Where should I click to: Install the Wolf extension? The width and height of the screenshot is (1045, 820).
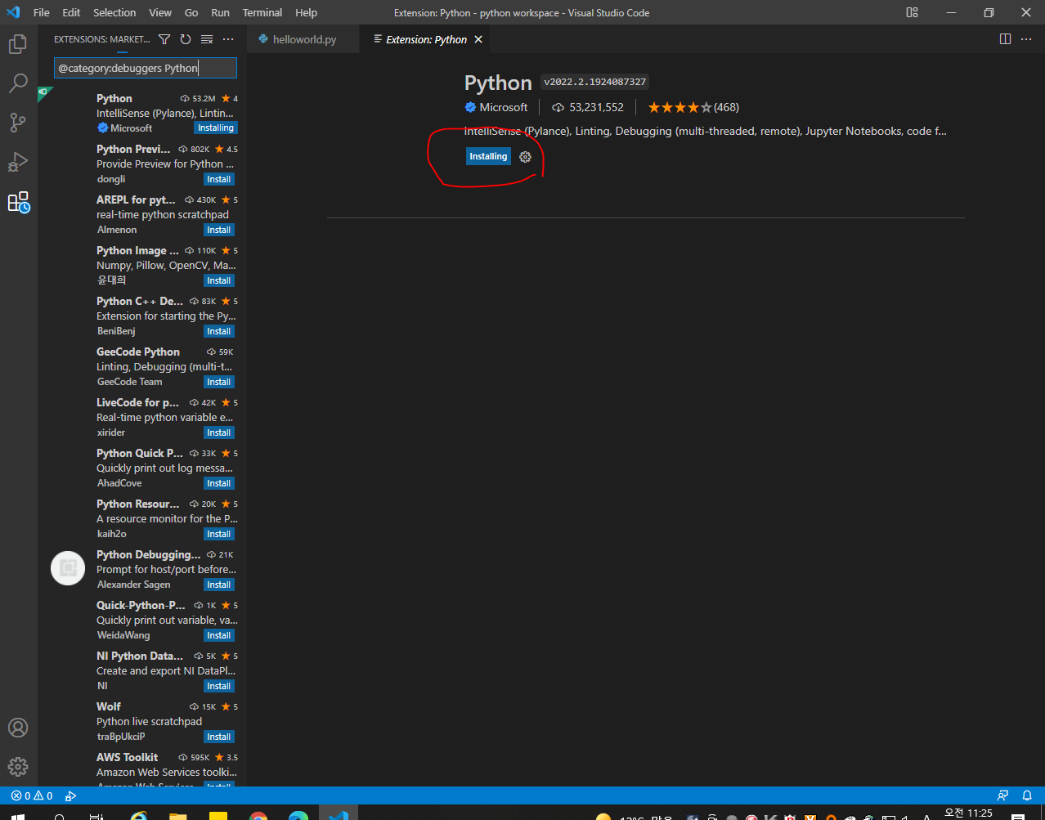point(219,737)
